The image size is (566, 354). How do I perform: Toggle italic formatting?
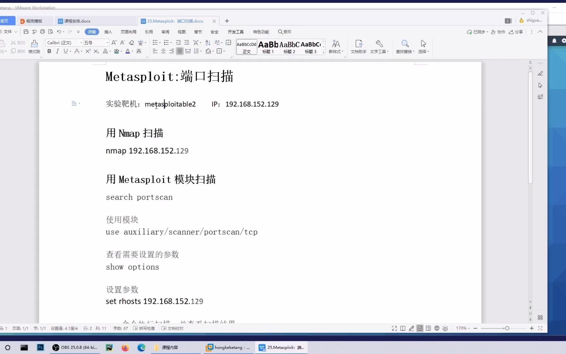[57, 51]
